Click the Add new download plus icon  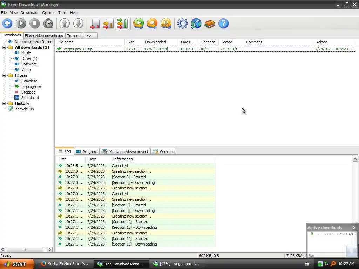(7, 23)
